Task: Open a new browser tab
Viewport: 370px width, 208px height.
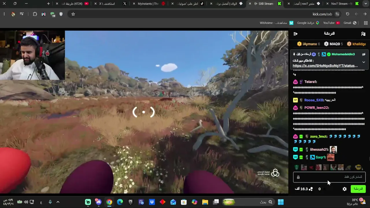Action: pyautogui.click(x=48, y=4)
